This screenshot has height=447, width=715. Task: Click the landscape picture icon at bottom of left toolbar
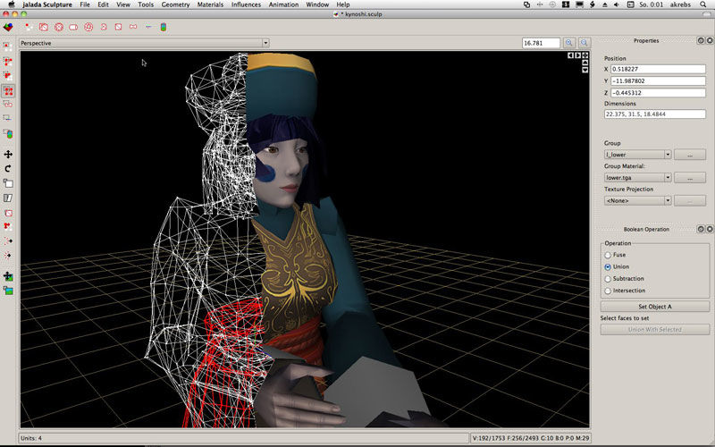click(x=8, y=291)
